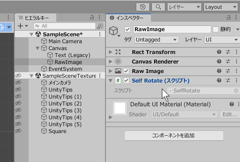This screenshot has height=162, width=240.
Task: Click the white Default UI Material preview swatch
Action: (120, 108)
